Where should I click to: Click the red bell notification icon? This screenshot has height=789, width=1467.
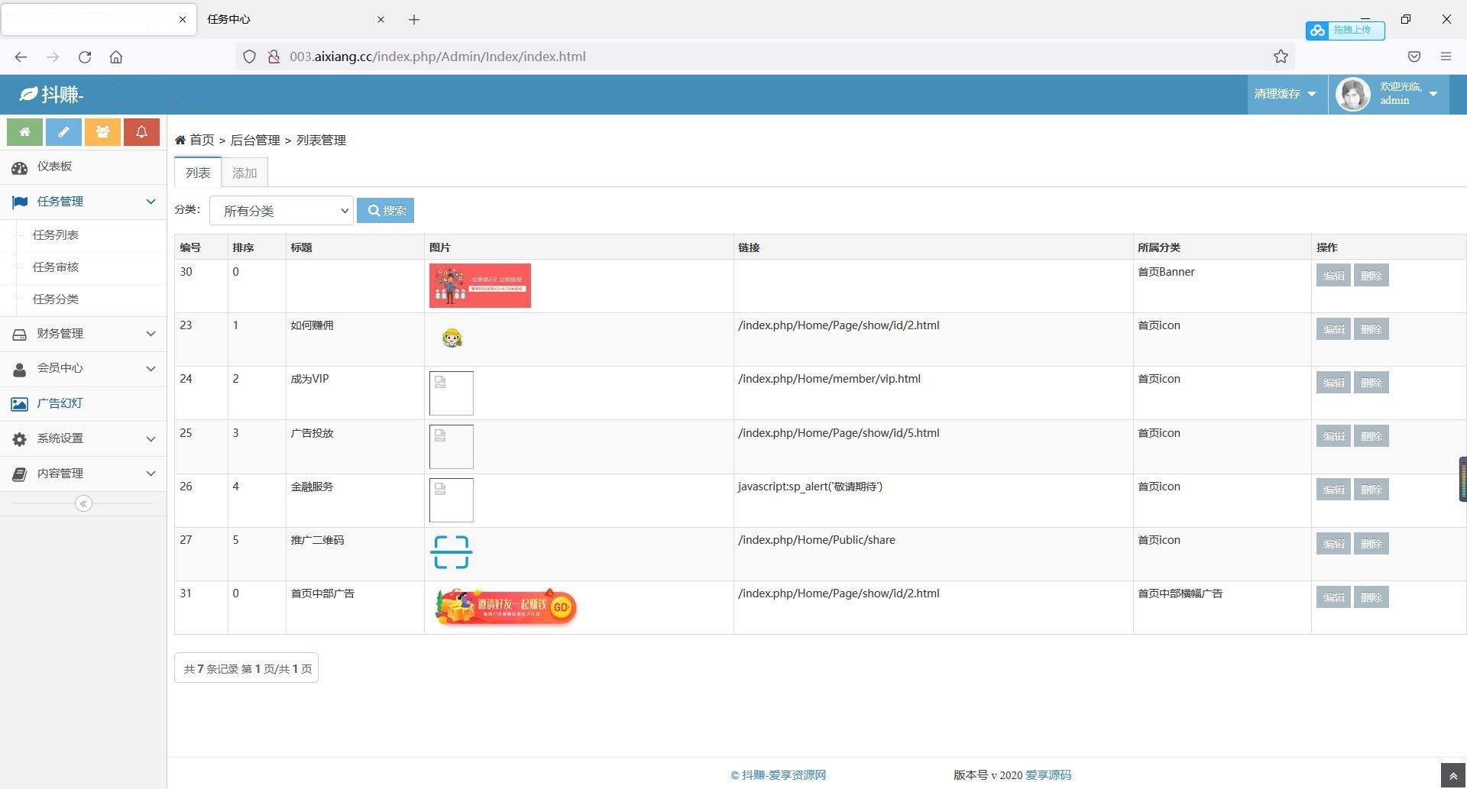point(141,132)
